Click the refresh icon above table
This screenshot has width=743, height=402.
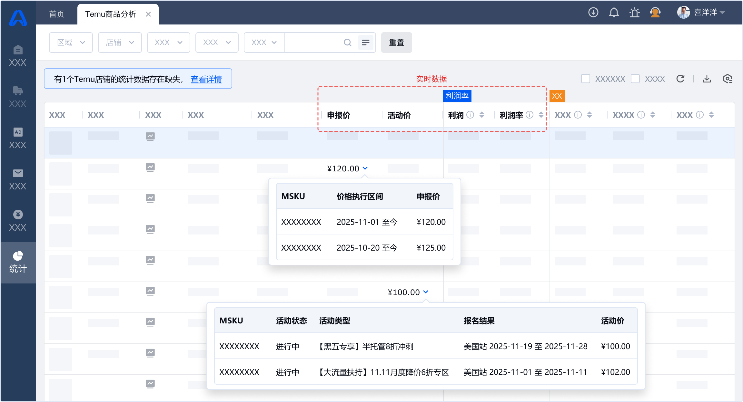point(680,79)
